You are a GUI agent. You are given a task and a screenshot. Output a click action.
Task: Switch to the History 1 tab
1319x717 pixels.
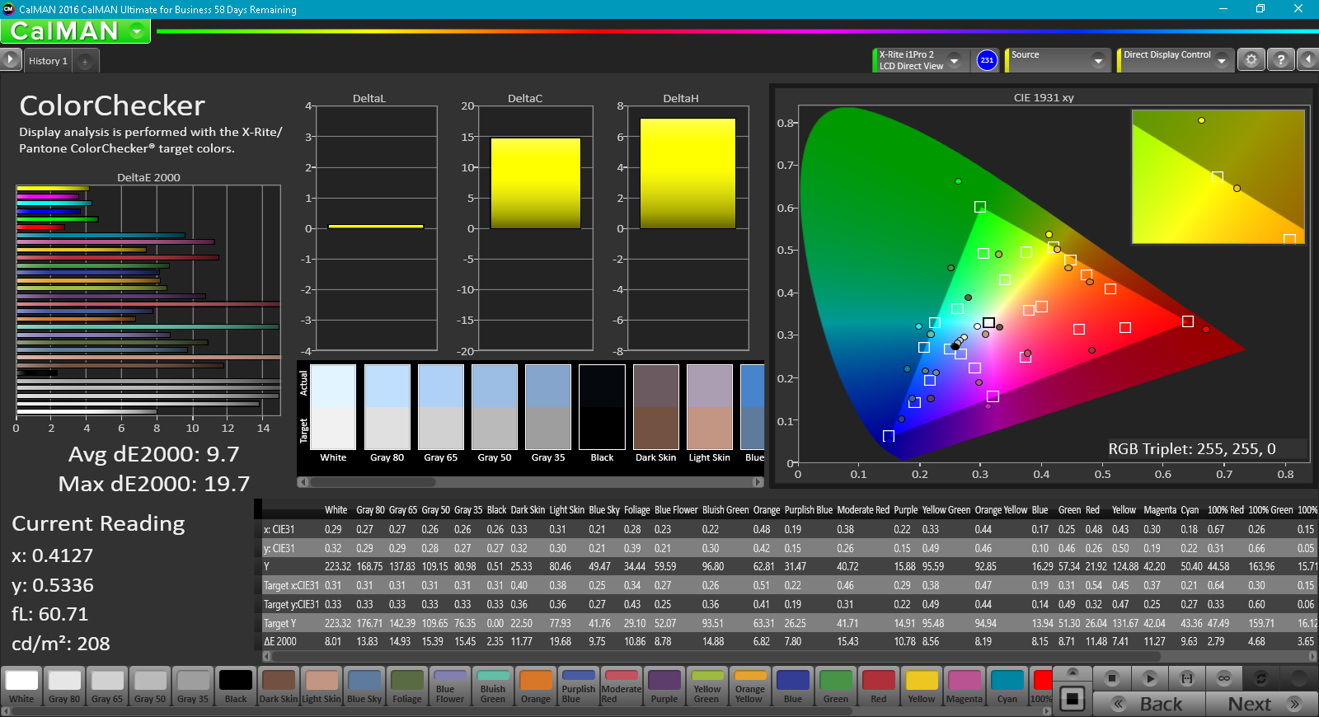coord(48,61)
